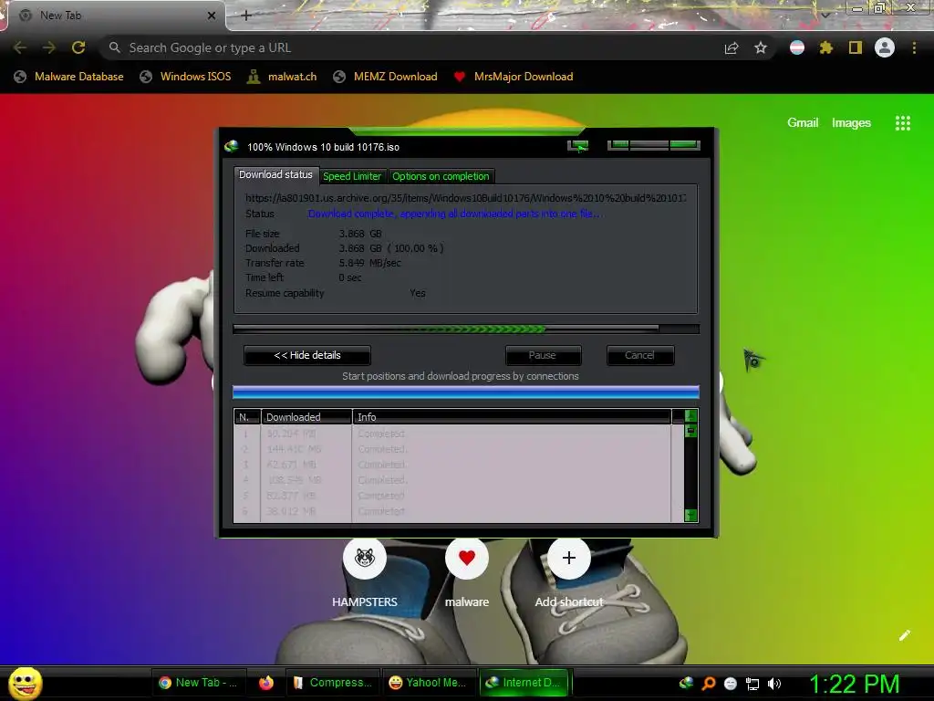Open the MEMZ Download bookmark

pyautogui.click(x=386, y=77)
